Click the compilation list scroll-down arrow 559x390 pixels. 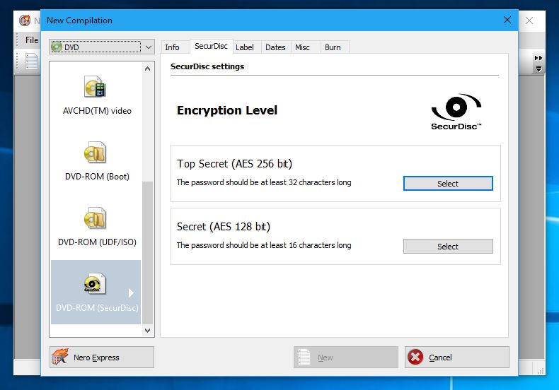pos(148,330)
